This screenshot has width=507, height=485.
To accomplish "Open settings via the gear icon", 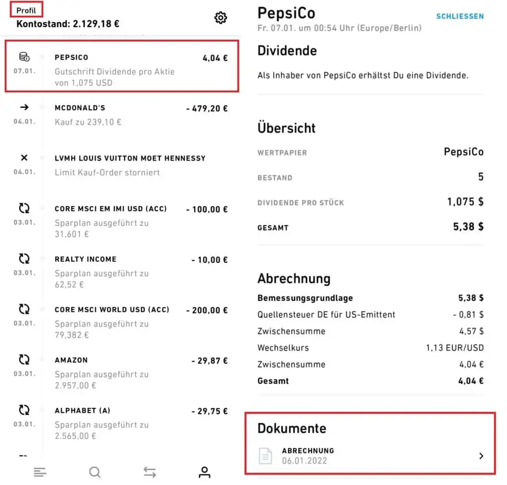I will coord(220,17).
